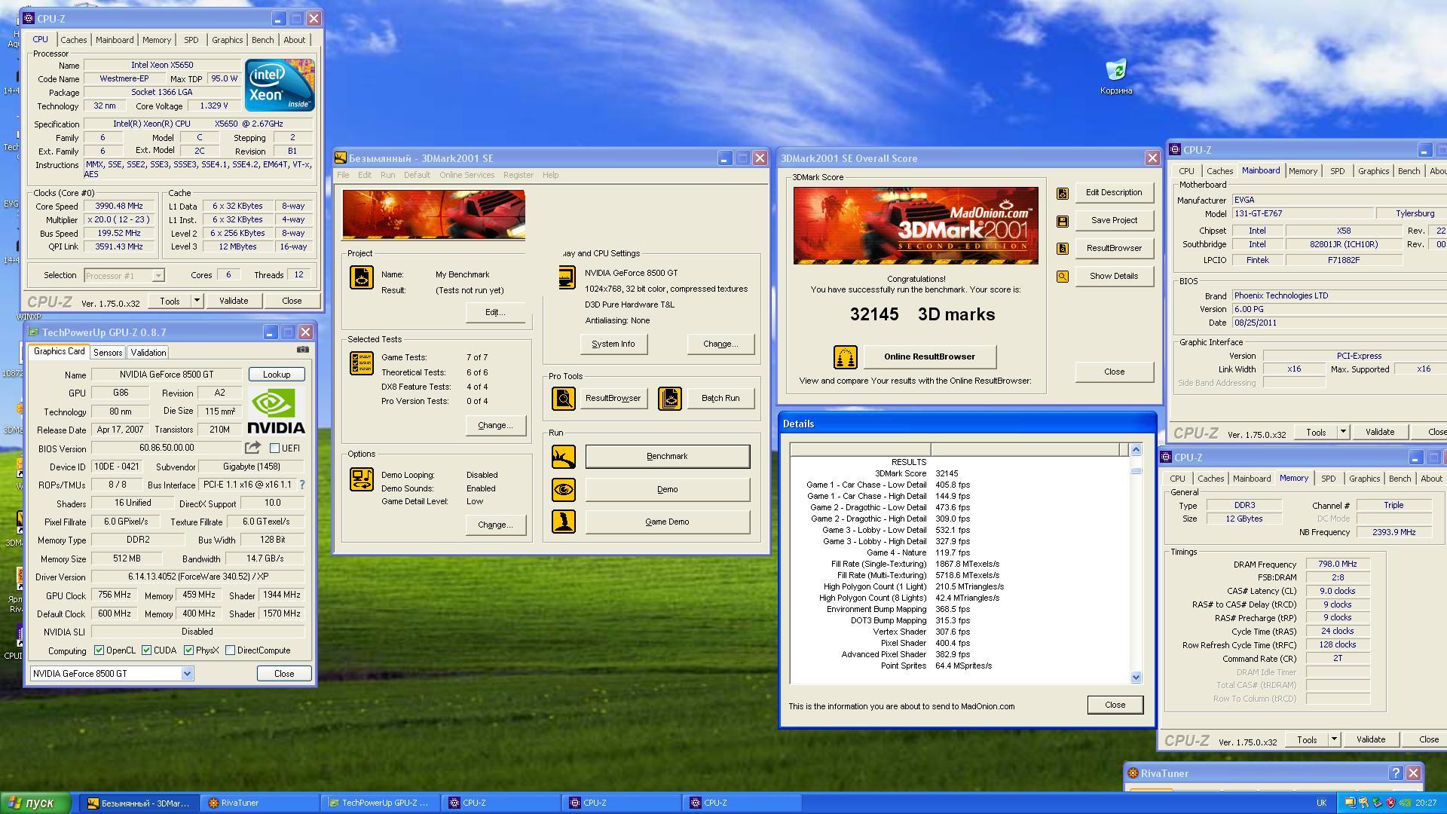This screenshot has width=1447, height=814.
Task: Toggle UEFI checkbox in GPU-Z
Action: [x=275, y=448]
